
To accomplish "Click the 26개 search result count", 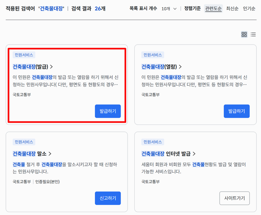I will tap(100, 8).
